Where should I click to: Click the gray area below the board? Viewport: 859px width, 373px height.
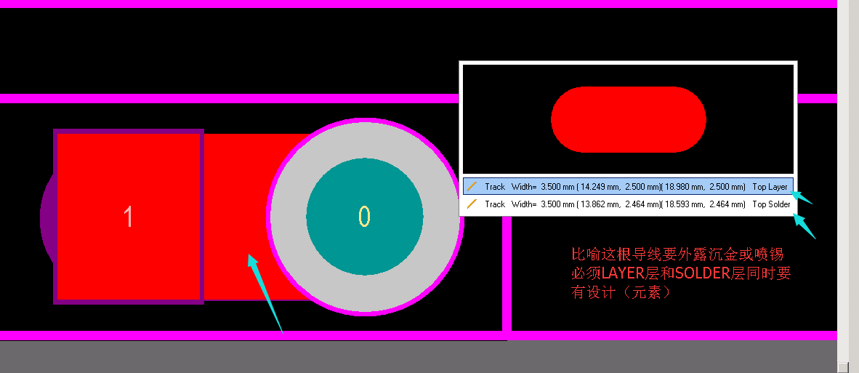pyautogui.click(x=419, y=356)
